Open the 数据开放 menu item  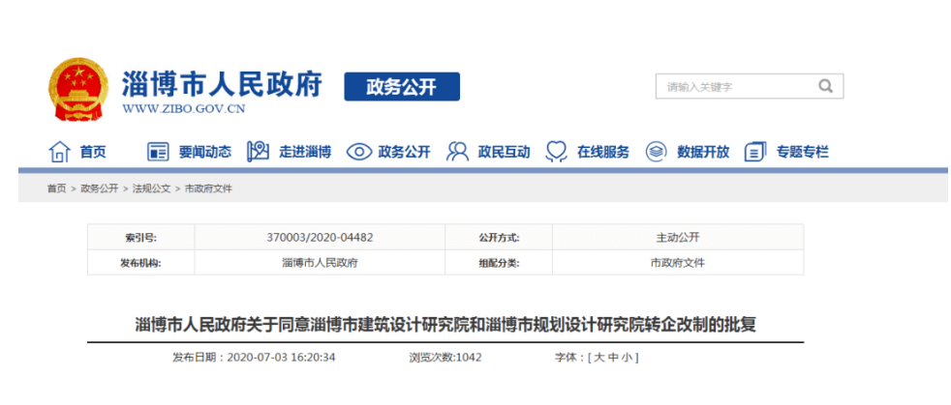coord(703,152)
